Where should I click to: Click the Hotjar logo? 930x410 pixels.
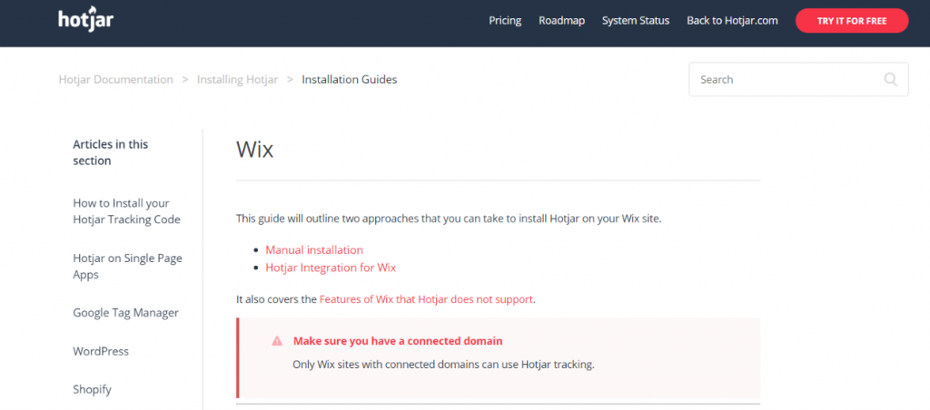[x=86, y=21]
